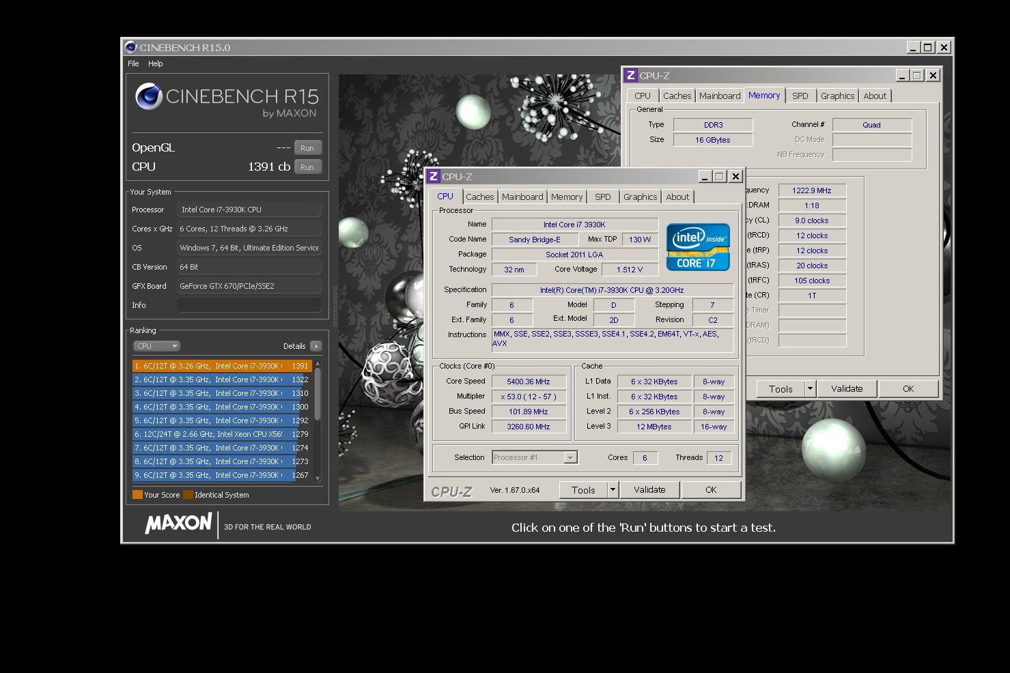This screenshot has width=1010, height=673.
Task: Click the Channel # value Quad
Action: pyautogui.click(x=872, y=125)
